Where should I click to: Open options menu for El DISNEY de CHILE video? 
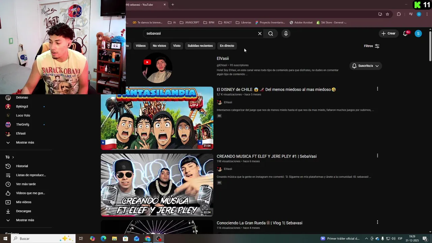(x=377, y=89)
